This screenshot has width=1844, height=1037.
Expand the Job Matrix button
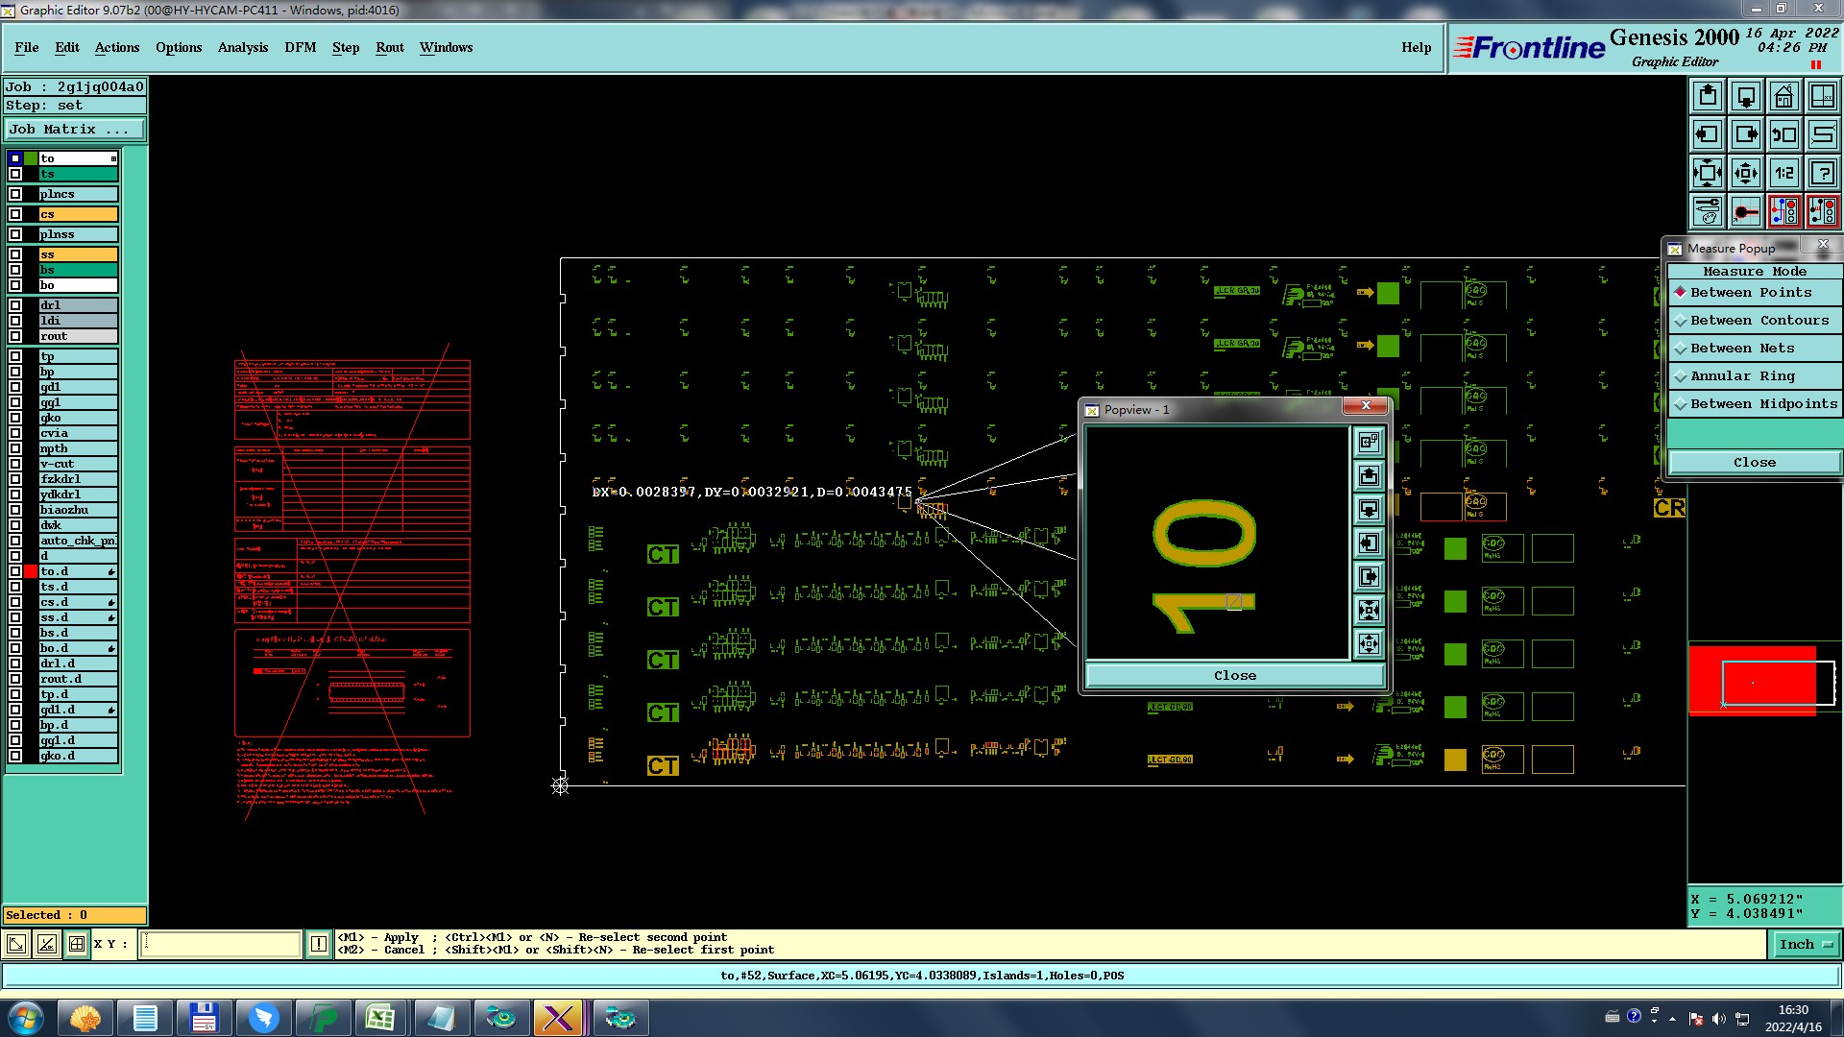(74, 130)
